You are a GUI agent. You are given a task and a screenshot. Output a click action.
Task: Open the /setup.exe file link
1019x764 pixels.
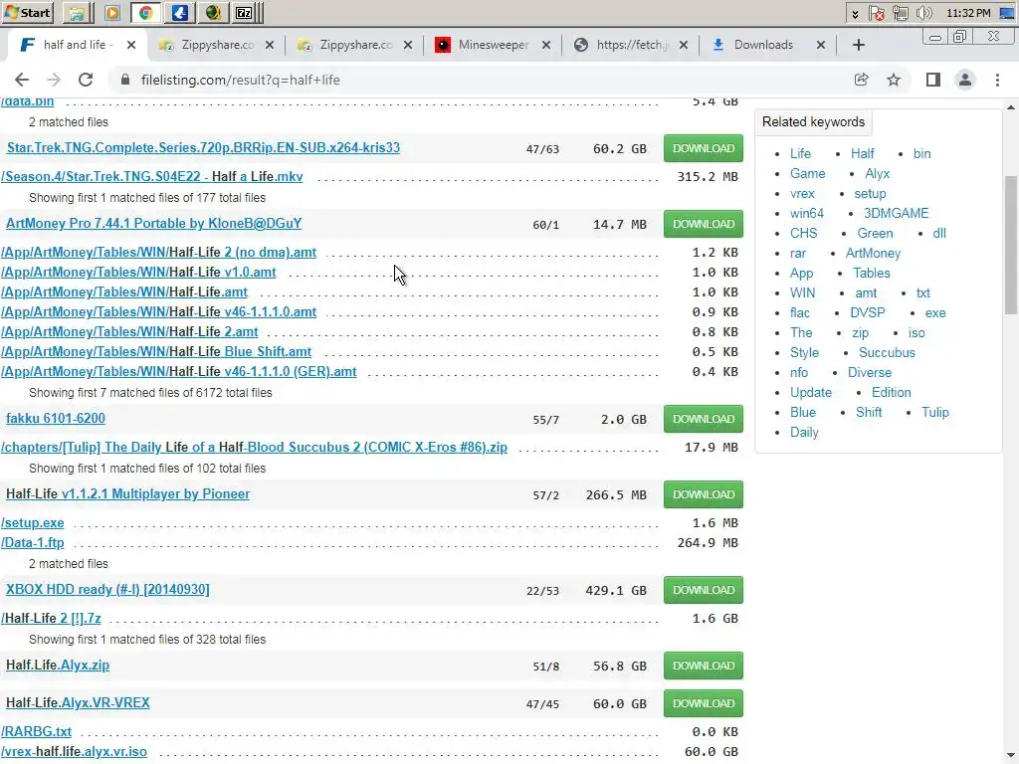click(33, 522)
